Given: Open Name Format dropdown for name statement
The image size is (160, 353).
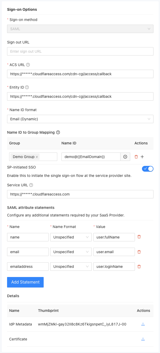Looking at the screenshot, I should coord(71,237).
